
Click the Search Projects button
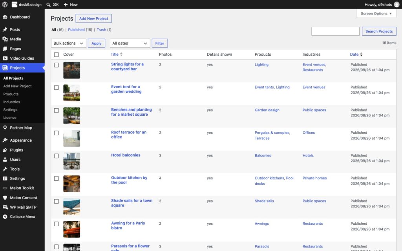coord(379,31)
